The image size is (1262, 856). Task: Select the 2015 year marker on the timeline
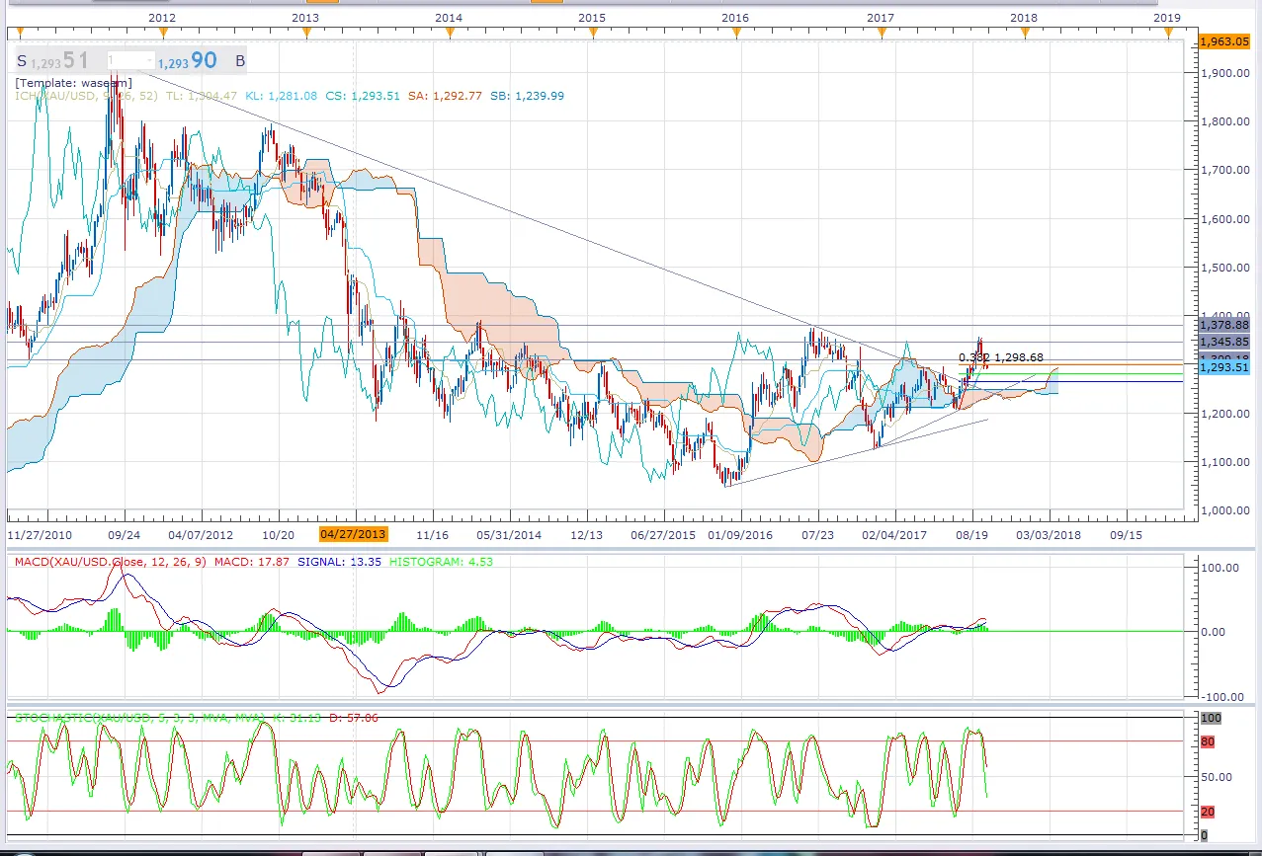(x=592, y=18)
